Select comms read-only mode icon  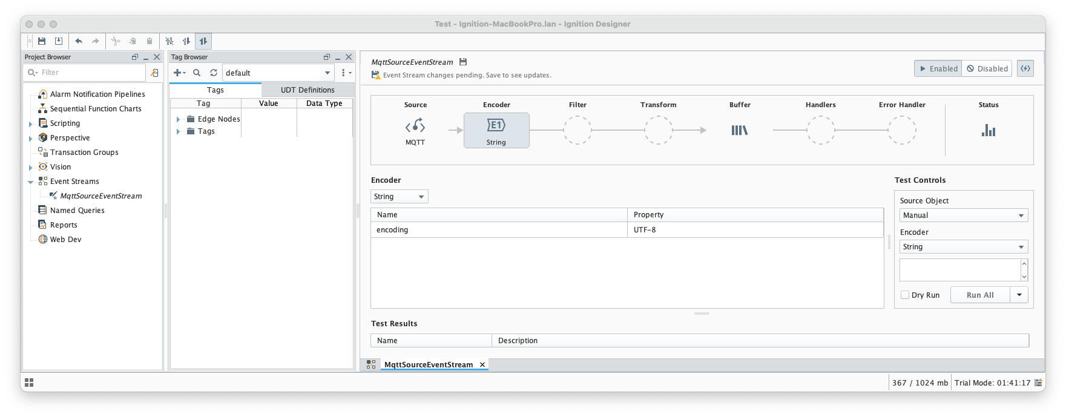pos(186,41)
